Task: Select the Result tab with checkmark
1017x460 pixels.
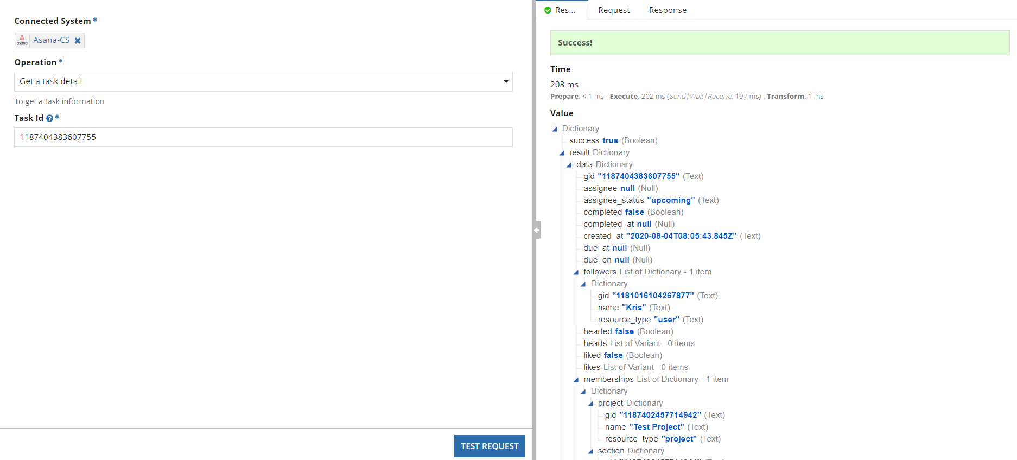Action: pyautogui.click(x=561, y=10)
